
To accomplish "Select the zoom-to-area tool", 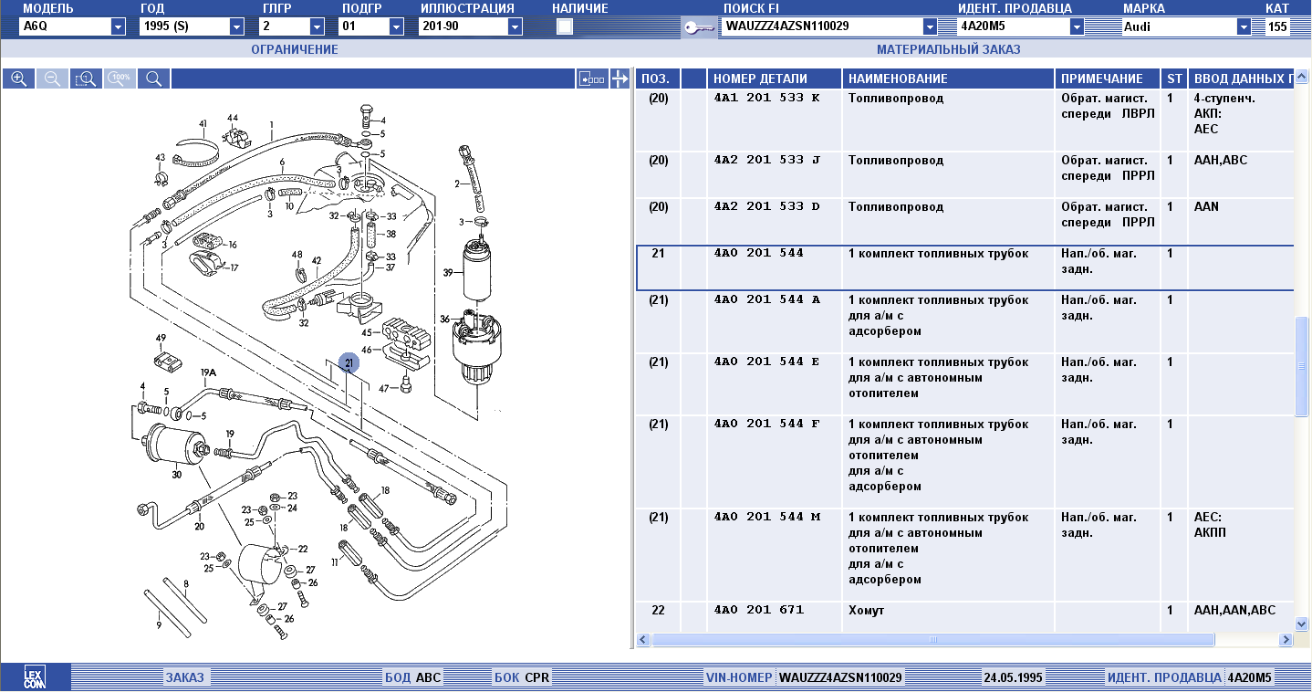I will [x=86, y=79].
